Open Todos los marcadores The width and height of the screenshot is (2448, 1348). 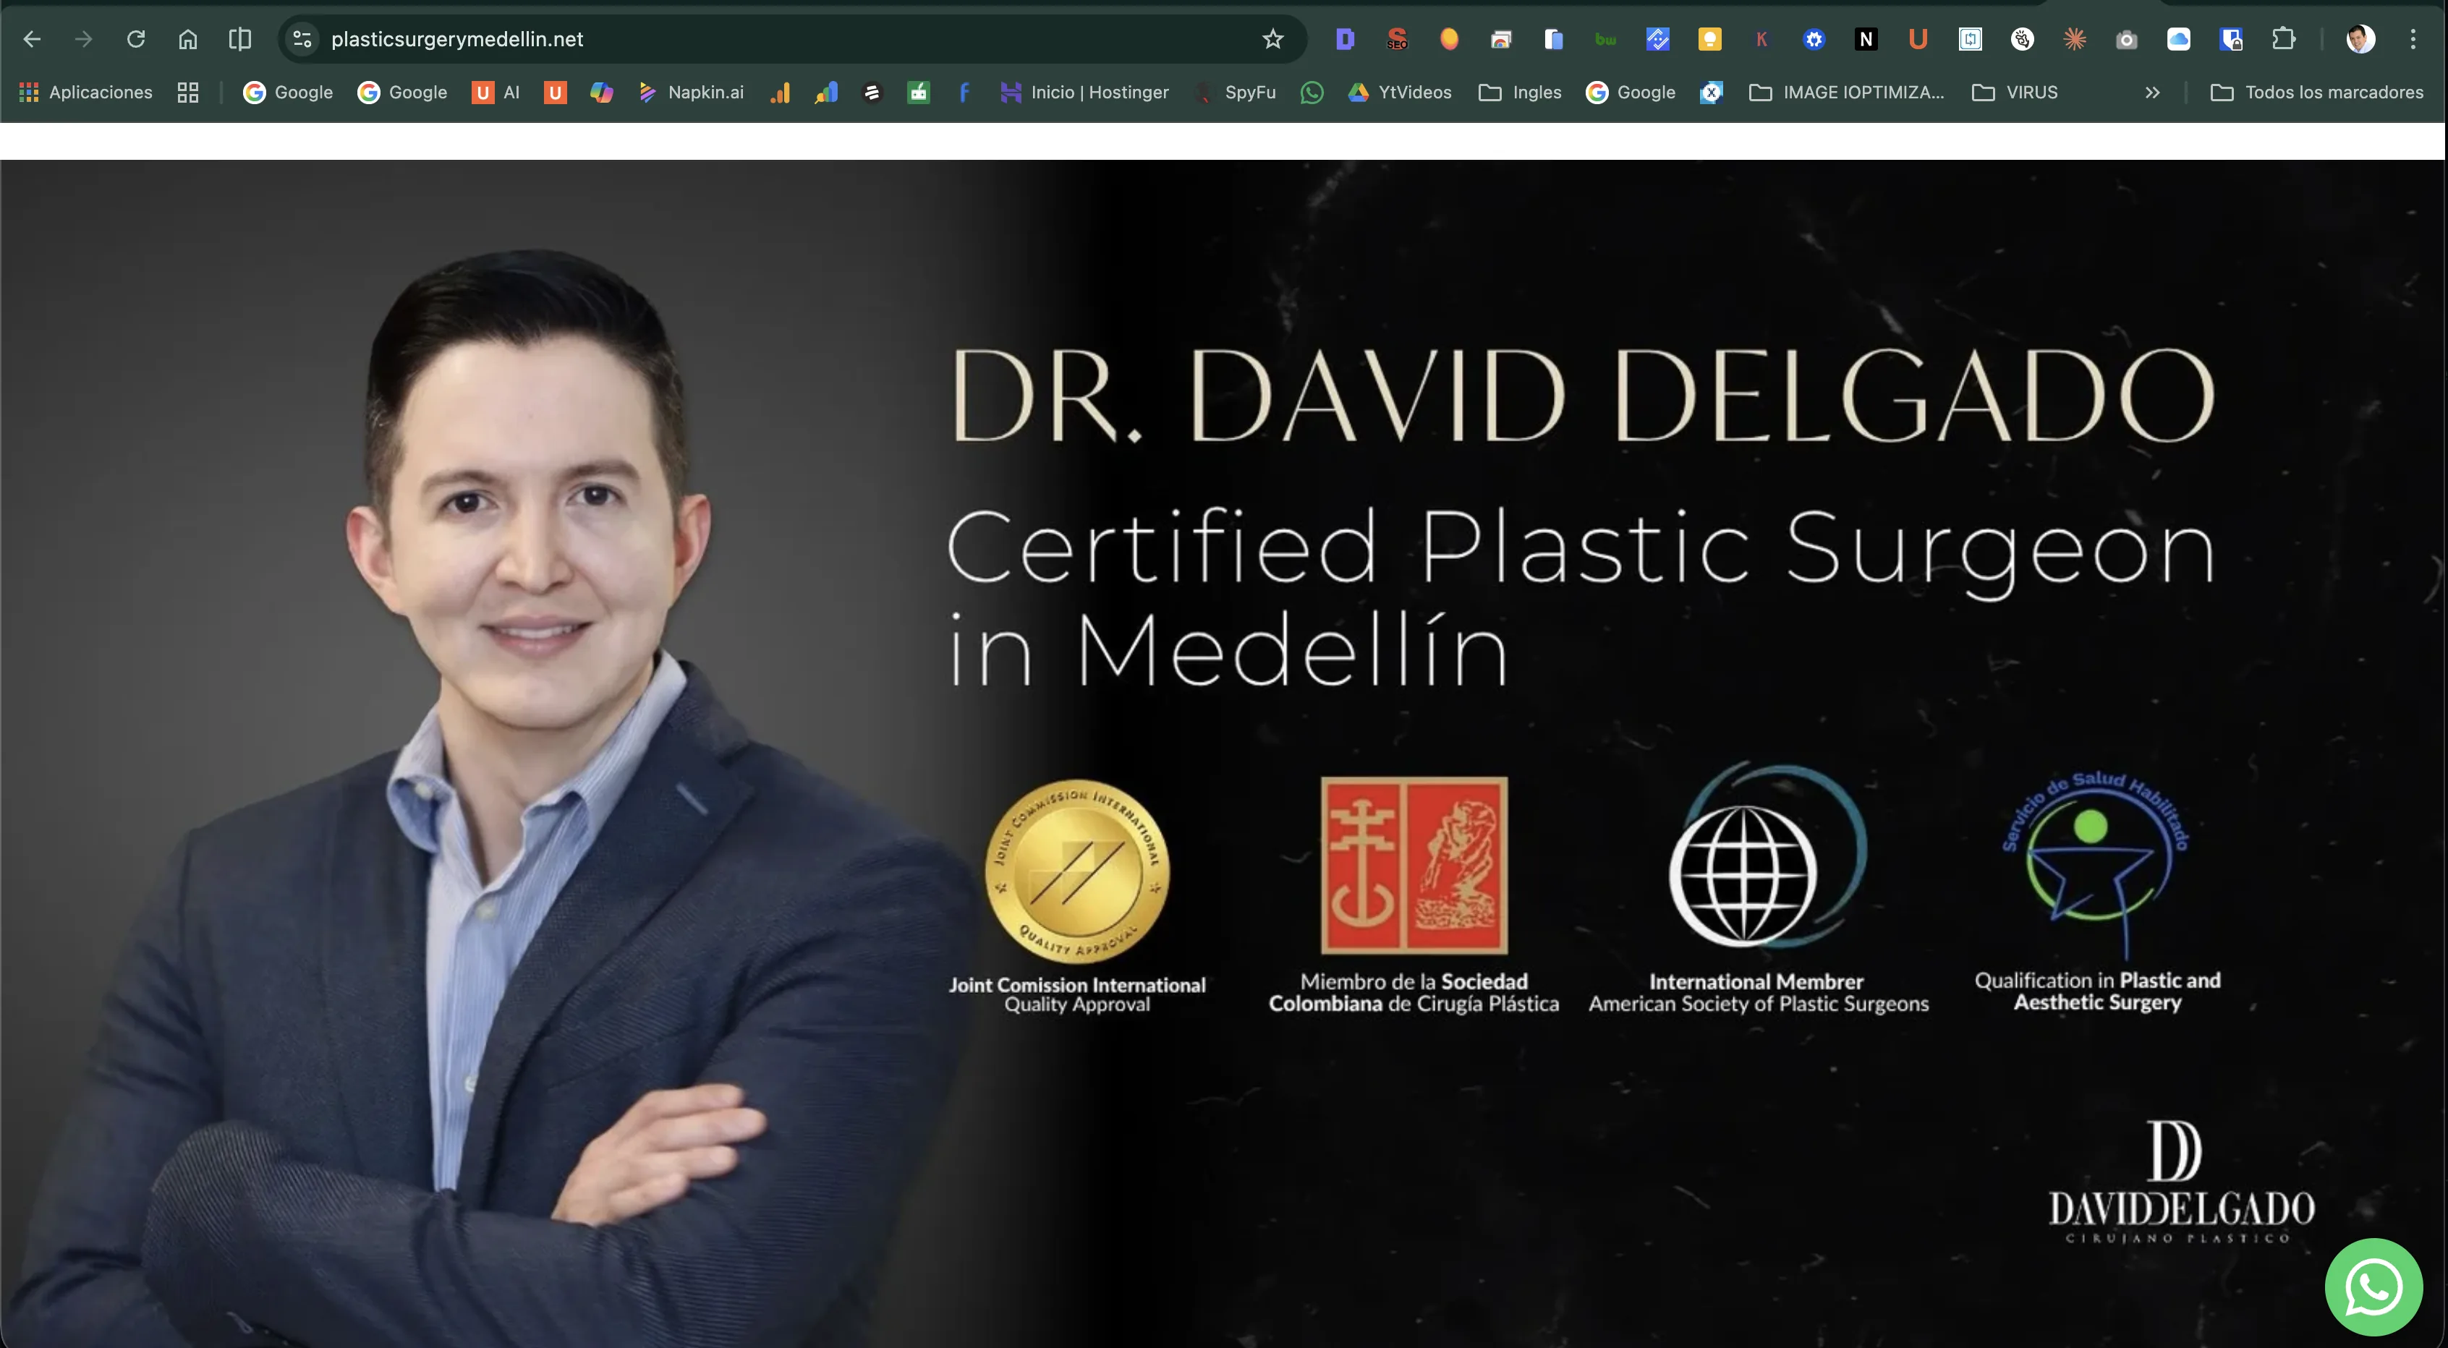tap(2319, 92)
